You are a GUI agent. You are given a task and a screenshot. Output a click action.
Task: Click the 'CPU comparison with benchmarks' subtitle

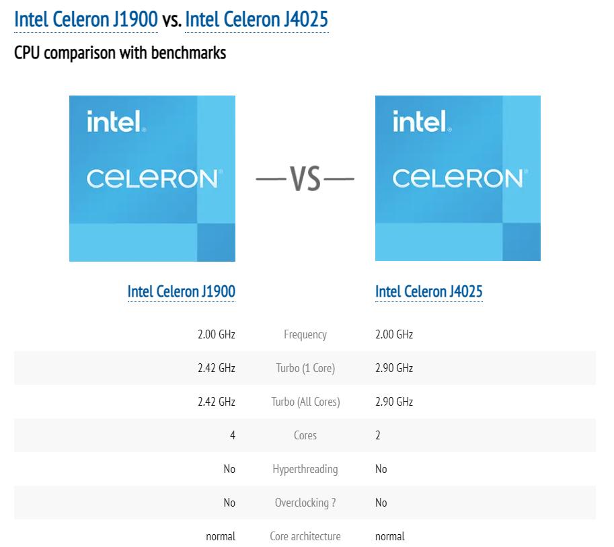pyautogui.click(x=120, y=53)
